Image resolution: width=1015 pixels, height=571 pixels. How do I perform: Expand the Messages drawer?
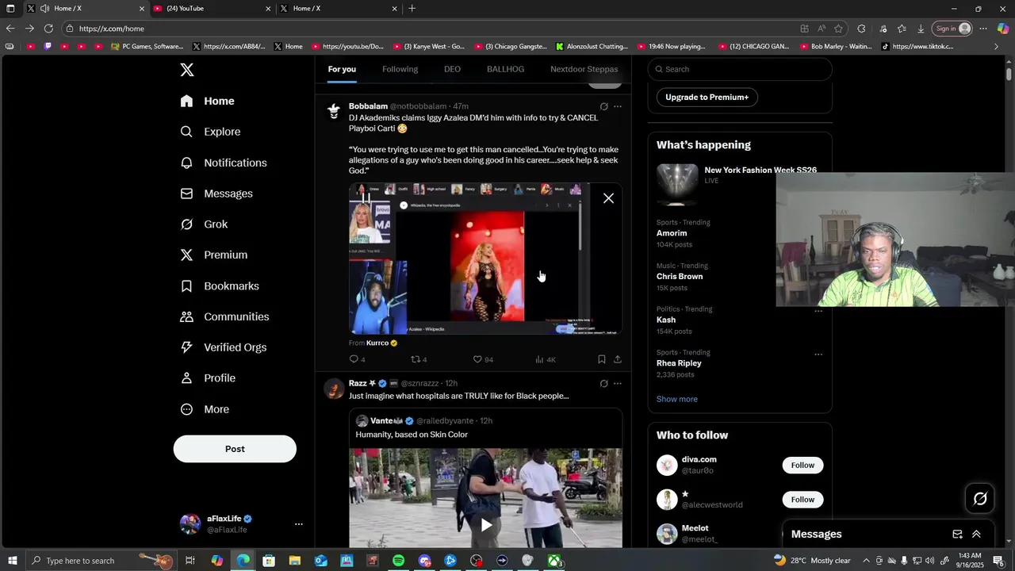click(x=976, y=535)
